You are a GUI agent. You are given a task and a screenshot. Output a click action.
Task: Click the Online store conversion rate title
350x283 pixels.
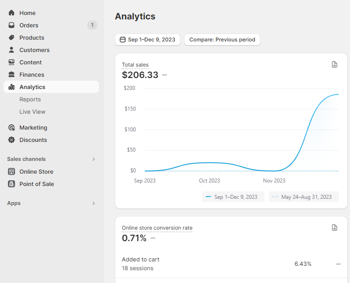(x=157, y=228)
